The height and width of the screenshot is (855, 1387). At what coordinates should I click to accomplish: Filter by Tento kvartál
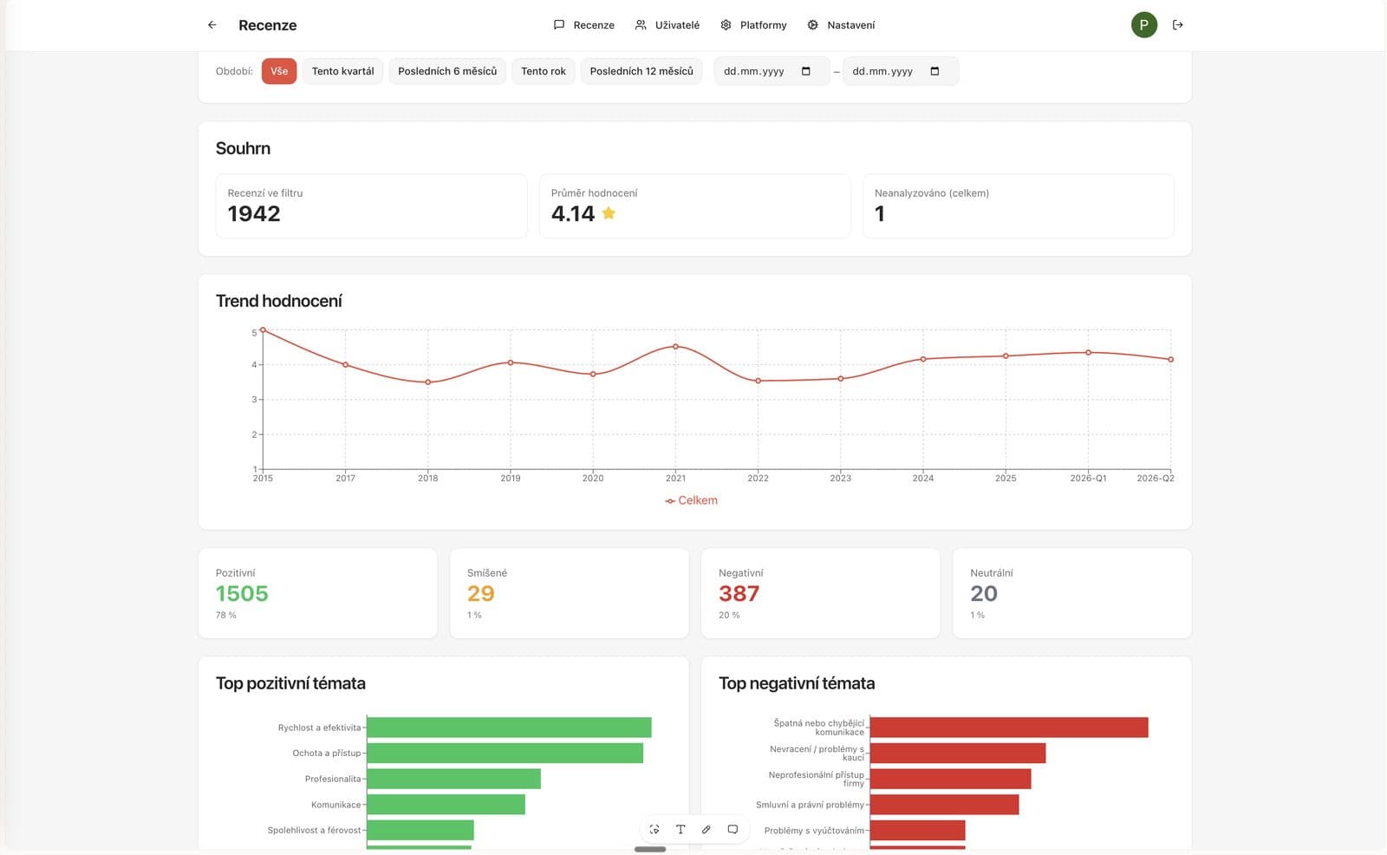click(343, 71)
